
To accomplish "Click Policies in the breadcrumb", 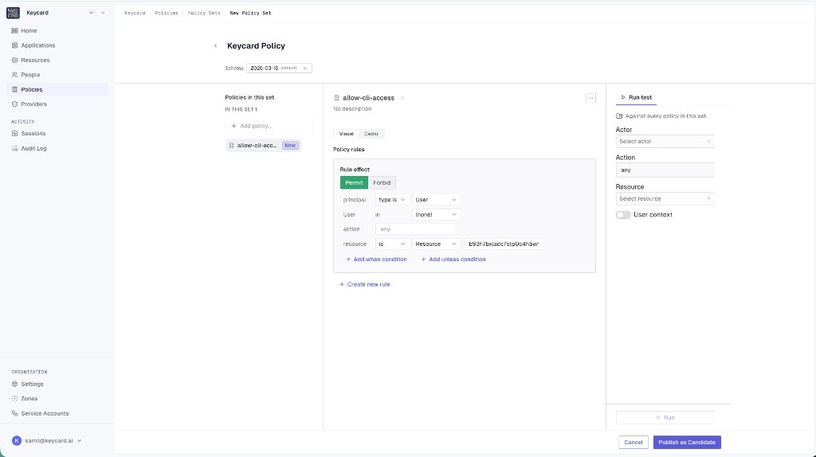I will (x=166, y=13).
